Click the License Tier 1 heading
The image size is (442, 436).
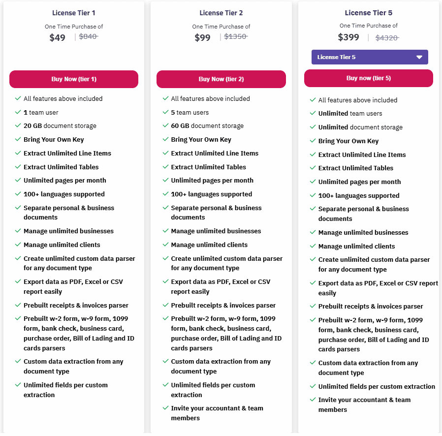tap(73, 13)
